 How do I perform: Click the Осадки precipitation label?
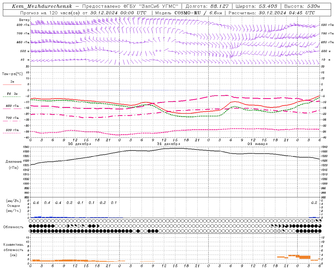click(x=14, y=206)
